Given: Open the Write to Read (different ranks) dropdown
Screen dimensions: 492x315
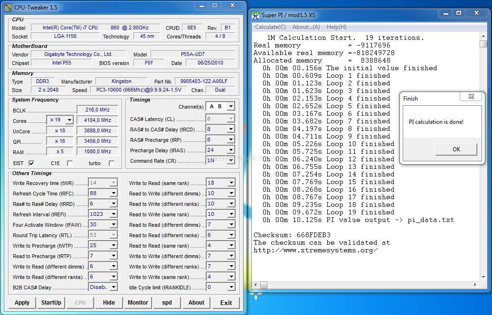Looking at the screenshot, I should tap(114, 277).
